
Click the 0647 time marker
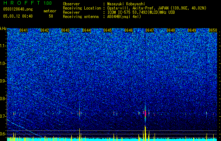pos(150,30)
